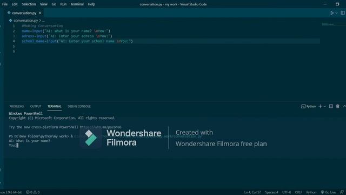Click line 2 name input code
Image resolution: width=346 pixels, height=195 pixels.
(66, 31)
